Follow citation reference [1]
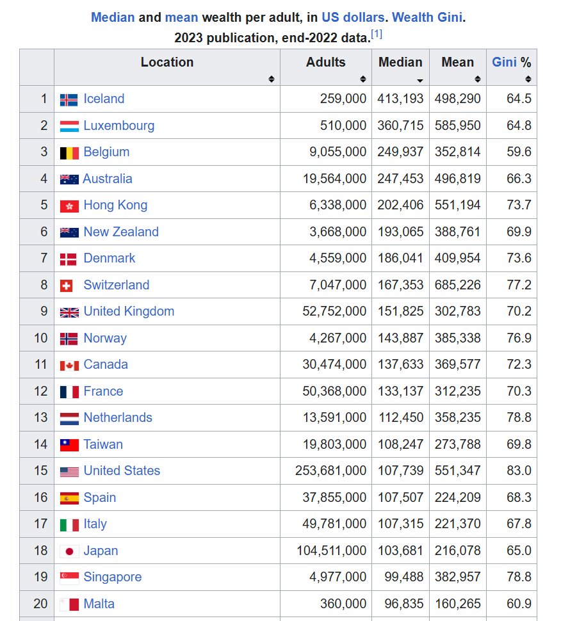This screenshot has height=621, width=561. pos(377,35)
